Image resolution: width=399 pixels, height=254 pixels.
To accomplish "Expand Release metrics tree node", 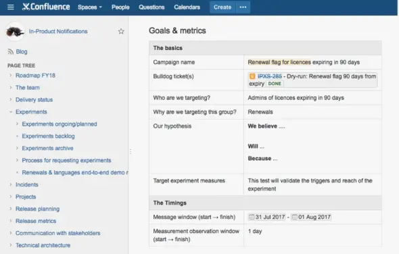I will point(10,221).
